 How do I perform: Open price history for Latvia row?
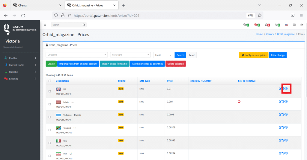click(x=283, y=102)
